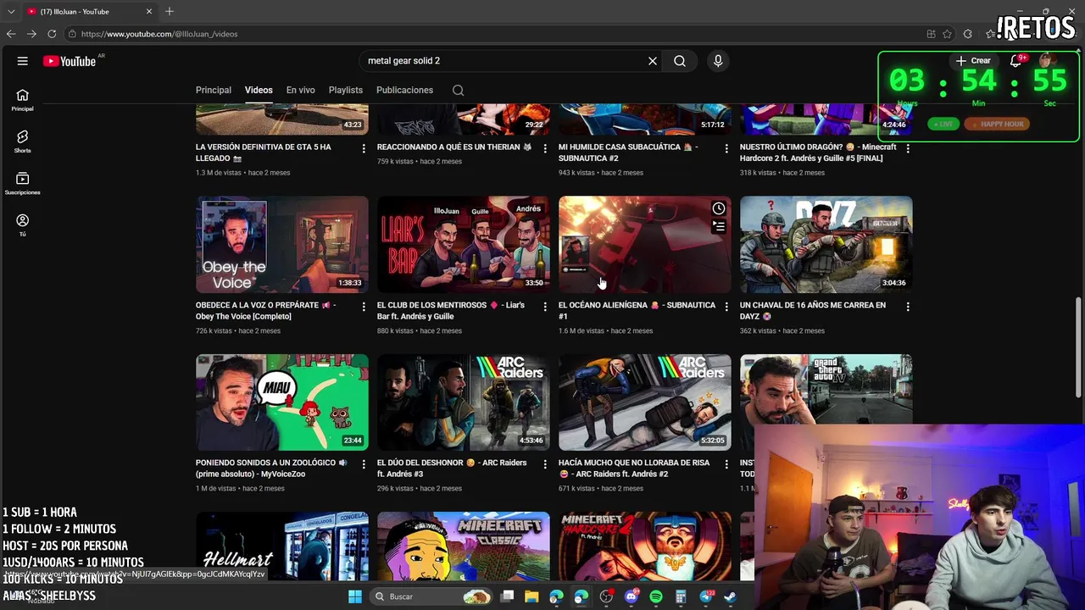Open UN CHAVAL DE 16 AÑOS title
The image size is (1085, 610).
coord(813,310)
